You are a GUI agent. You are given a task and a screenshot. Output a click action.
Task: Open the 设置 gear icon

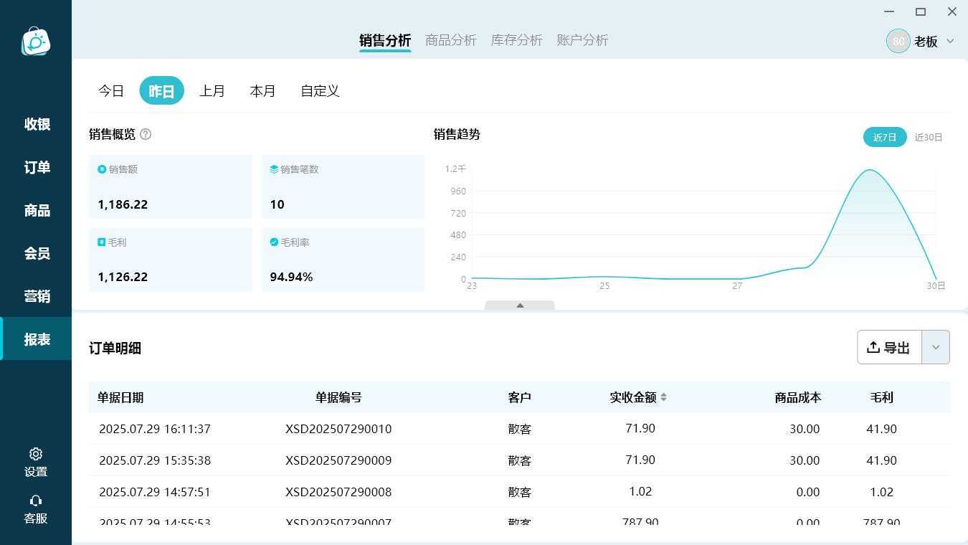(x=36, y=454)
